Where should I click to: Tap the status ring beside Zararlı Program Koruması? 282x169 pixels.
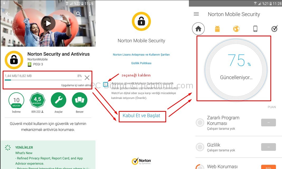click(200, 123)
